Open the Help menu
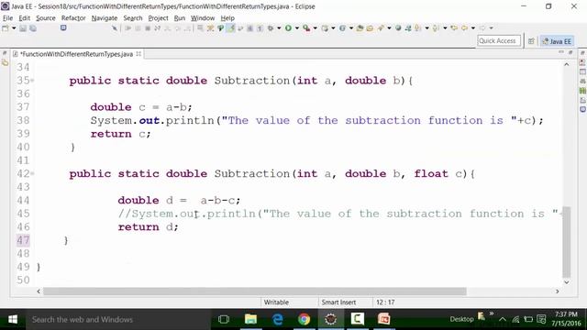 (227, 18)
